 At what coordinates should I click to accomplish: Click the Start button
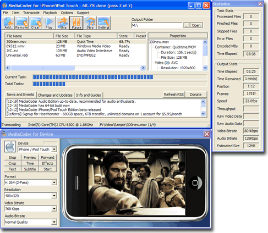(47, 169)
